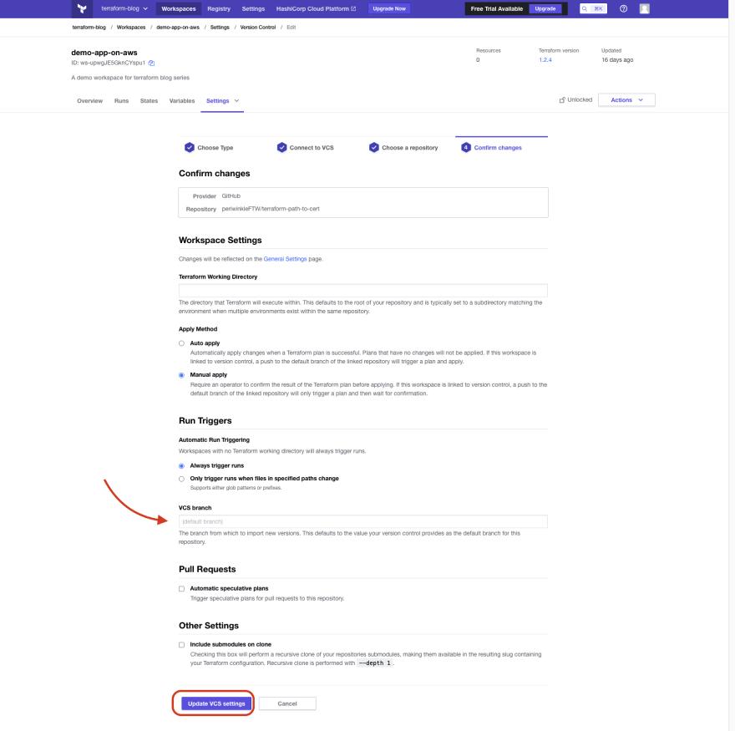Open the Actions dropdown
735x731 pixels.
[x=626, y=100]
